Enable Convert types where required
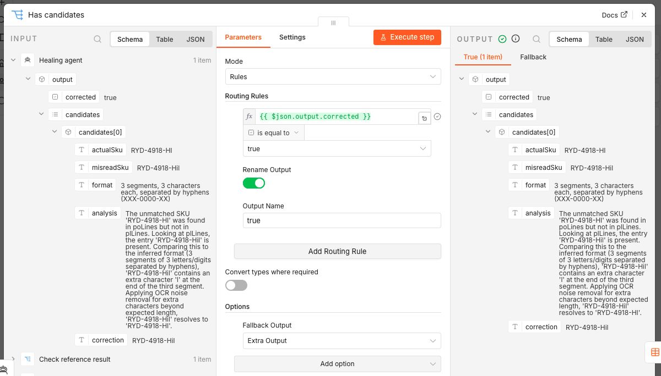This screenshot has height=376, width=661. (236, 285)
